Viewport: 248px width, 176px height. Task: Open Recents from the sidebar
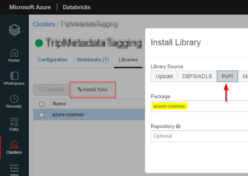[x=14, y=102]
